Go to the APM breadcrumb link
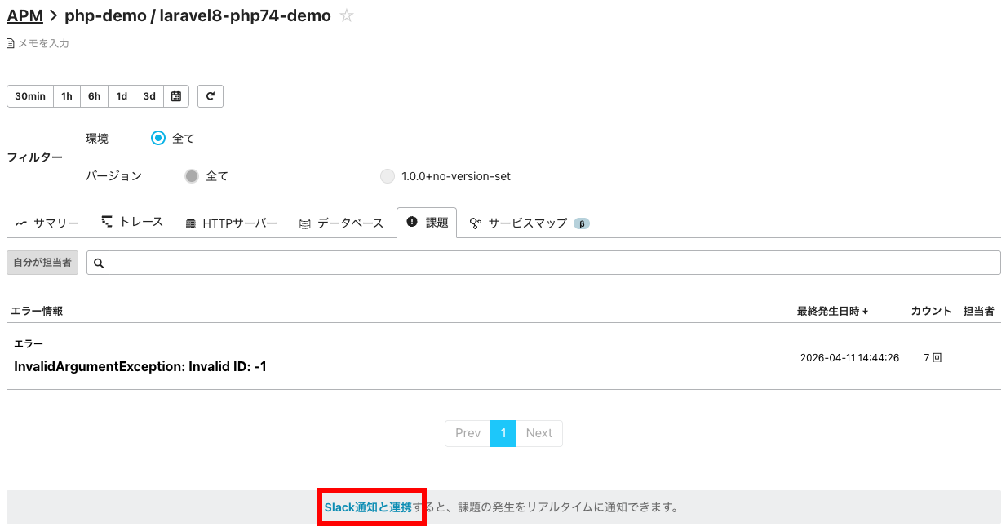The height and width of the screenshot is (531, 1006). click(x=24, y=15)
